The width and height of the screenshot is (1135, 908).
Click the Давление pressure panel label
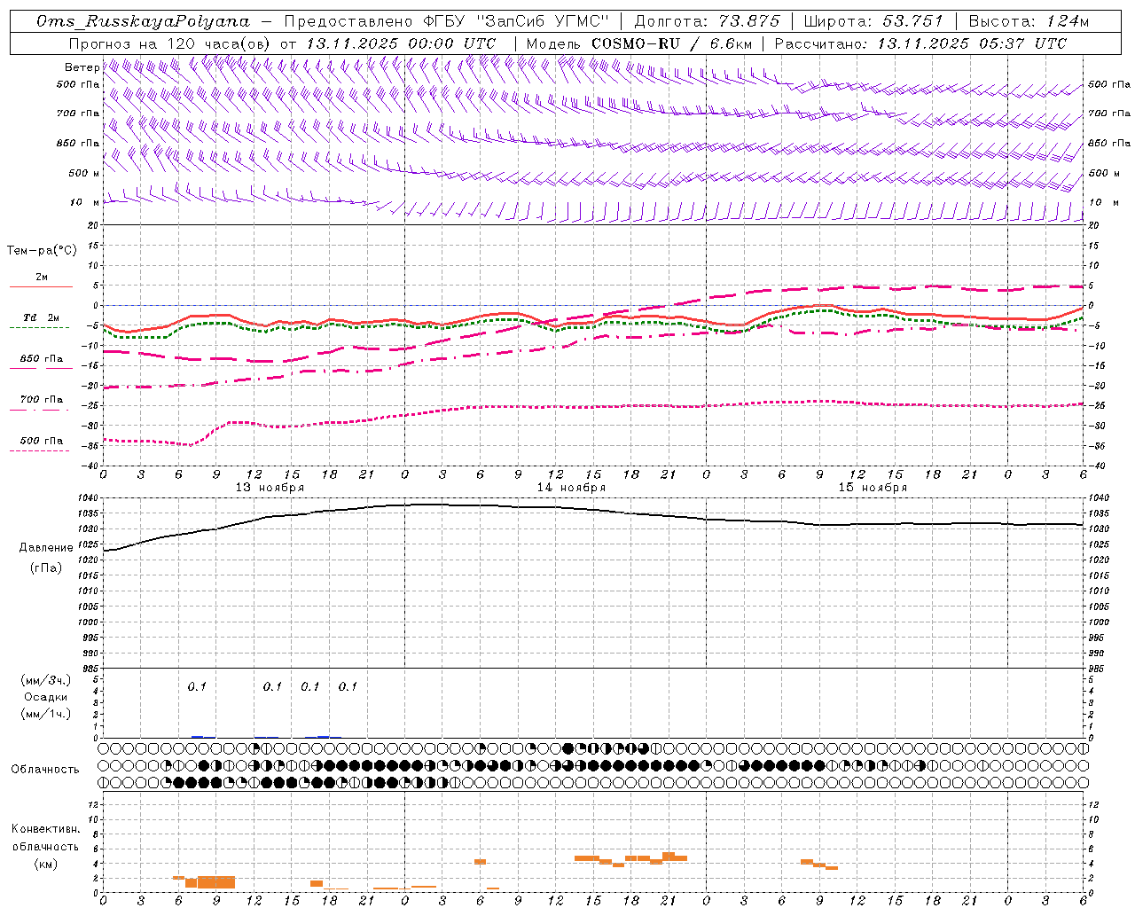point(46,548)
